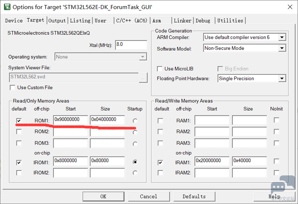Viewport: 298px width, 204px height.
Task: Click the ROM3 Start field
Action: click(71, 143)
